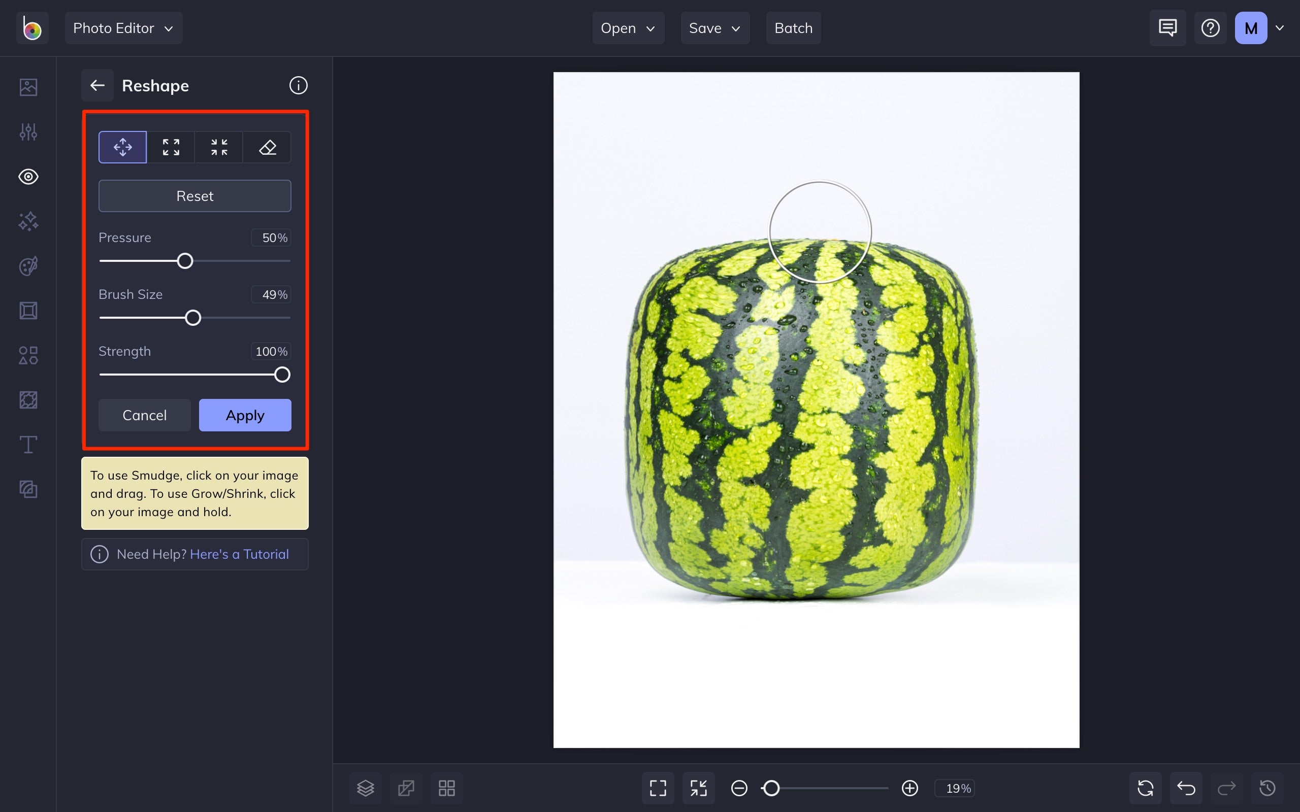Expand the Photo Editor dropdown

click(123, 28)
